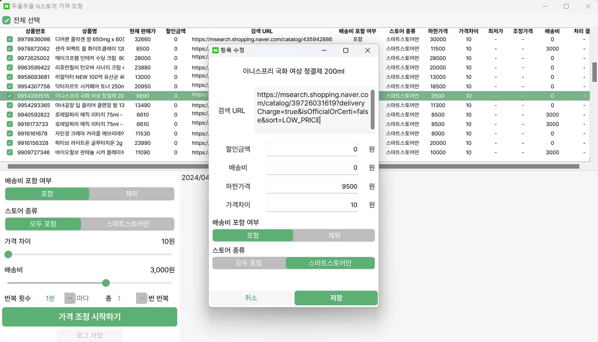598x342 pixels.
Task: Click the 가격 차이 slider handle
Action: 8,254
